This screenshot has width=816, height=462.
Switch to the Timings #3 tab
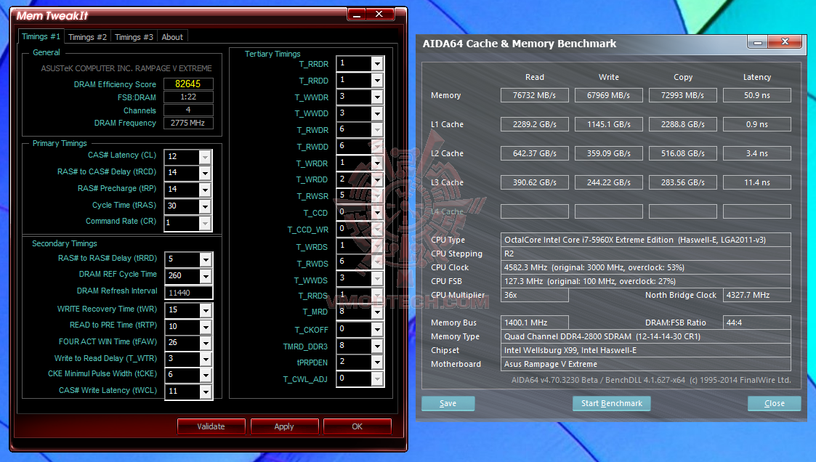pos(134,37)
